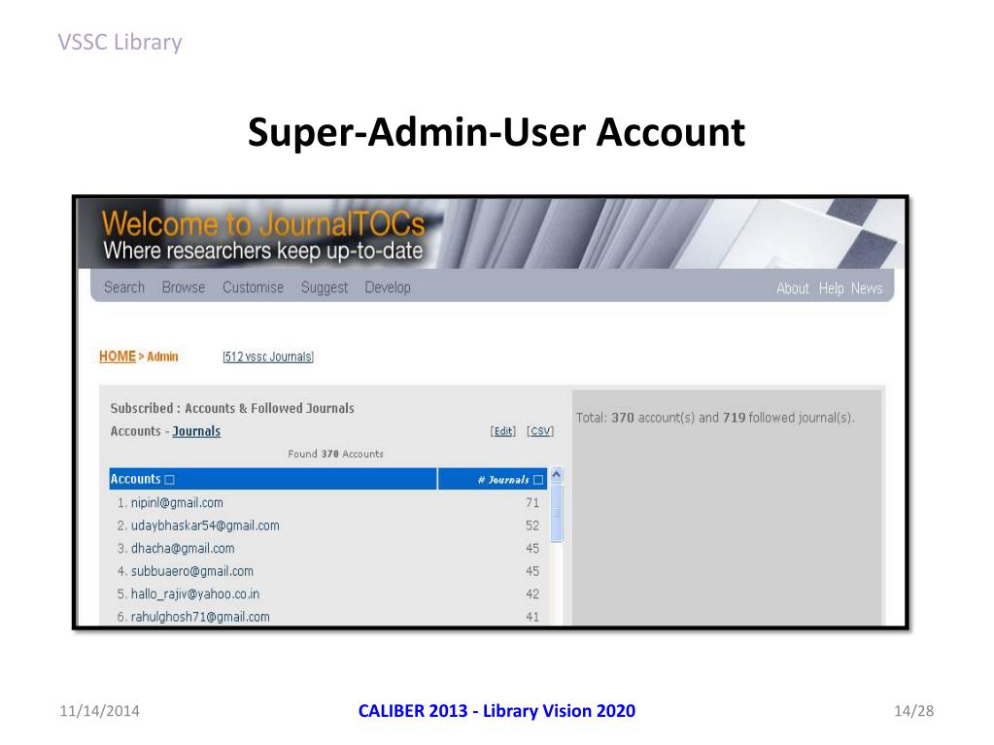Viewport: 994px width, 745px height.
Task: Open the Suggest menu item
Action: coord(325,288)
